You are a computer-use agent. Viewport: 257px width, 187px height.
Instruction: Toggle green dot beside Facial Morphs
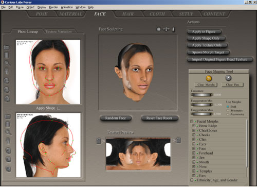point(195,122)
